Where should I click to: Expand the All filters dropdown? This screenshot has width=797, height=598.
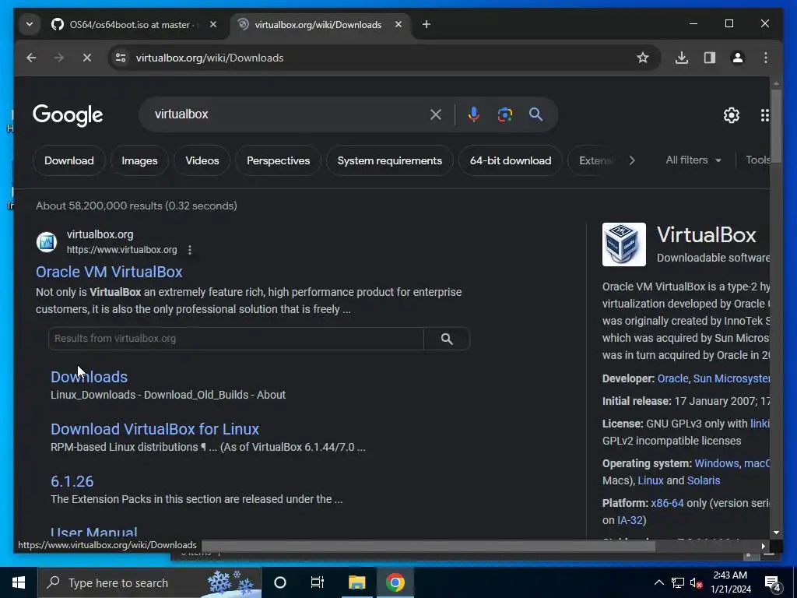(693, 160)
